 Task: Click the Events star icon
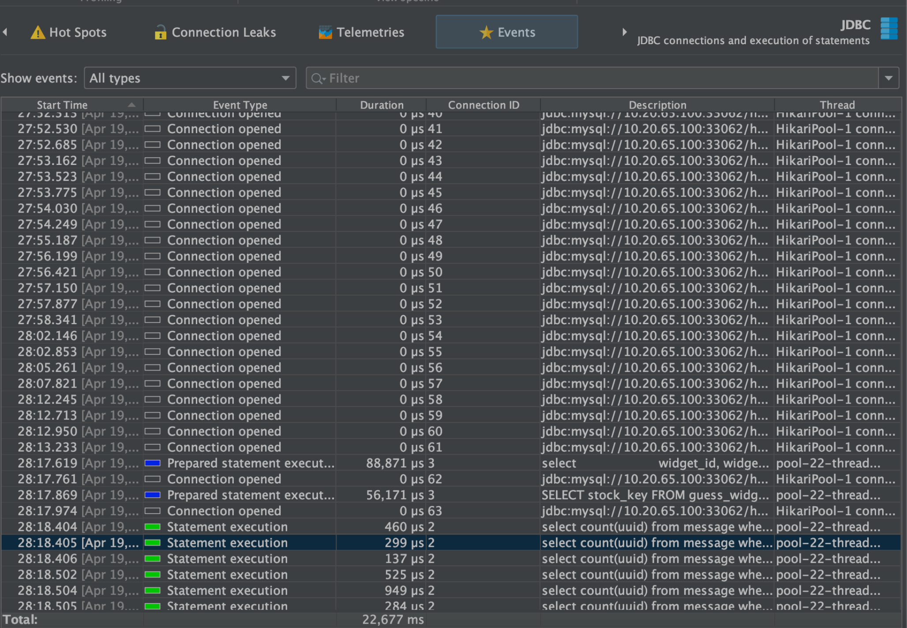click(x=486, y=32)
